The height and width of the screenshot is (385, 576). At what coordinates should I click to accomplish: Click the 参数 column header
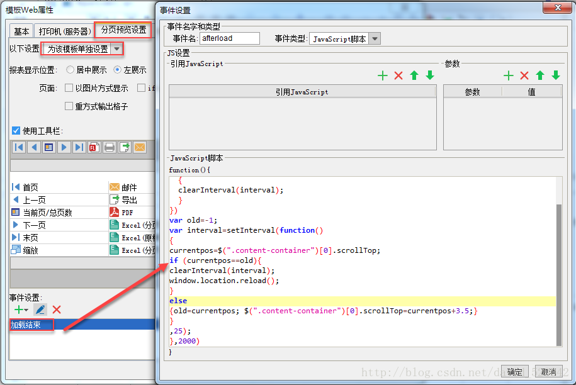472,92
